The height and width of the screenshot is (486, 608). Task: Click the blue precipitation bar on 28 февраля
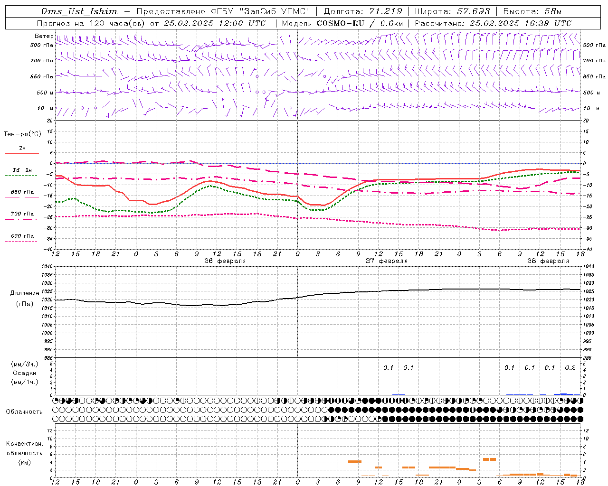click(564, 394)
